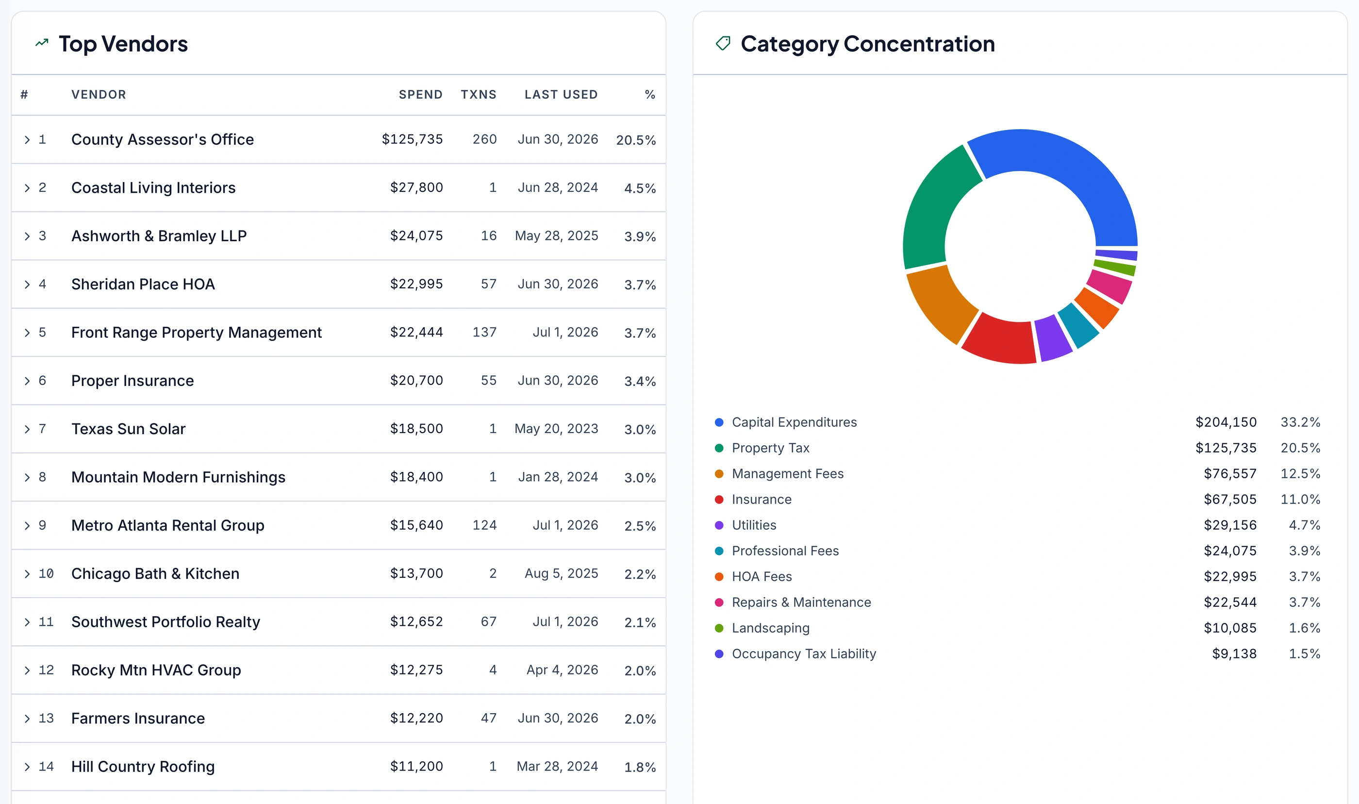
Task: Click the $12,275 Rocky Mtn HVAC spend
Action: pyautogui.click(x=416, y=670)
